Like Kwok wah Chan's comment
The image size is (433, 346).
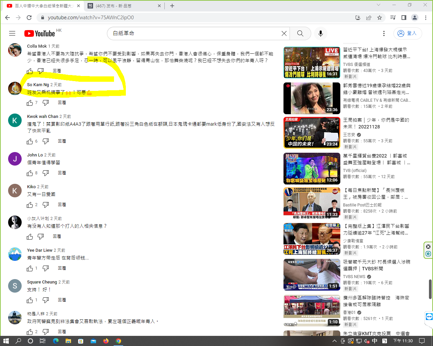tap(30, 141)
